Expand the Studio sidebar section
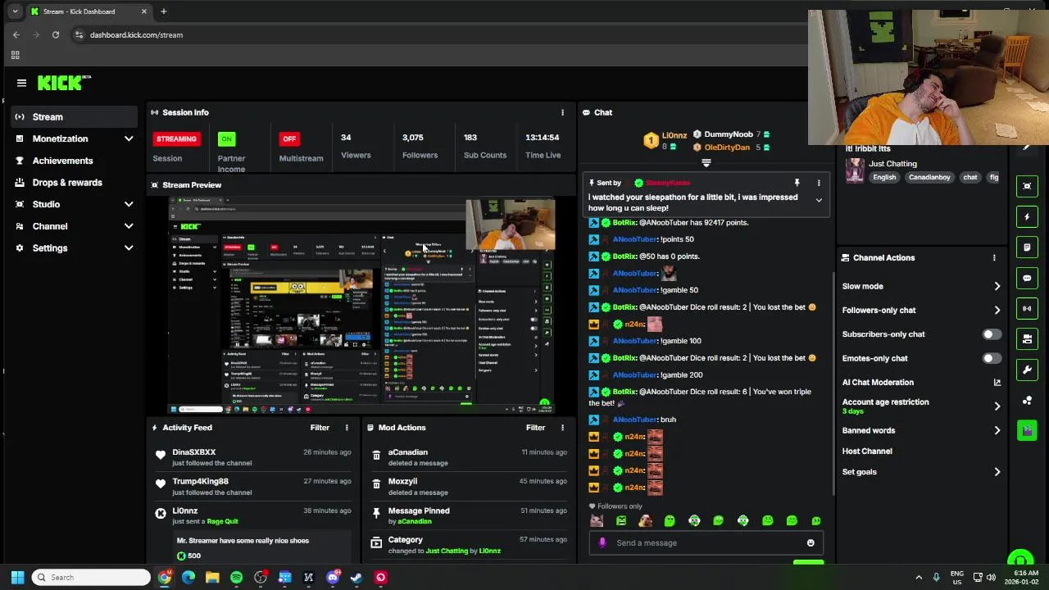 [x=129, y=204]
